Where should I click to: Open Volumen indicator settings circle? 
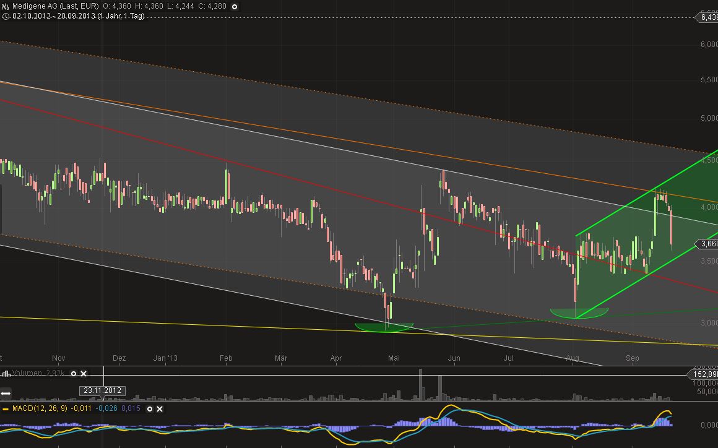click(x=73, y=373)
